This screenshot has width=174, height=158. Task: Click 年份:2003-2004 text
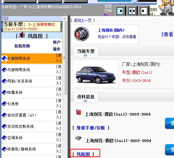tap(136, 81)
